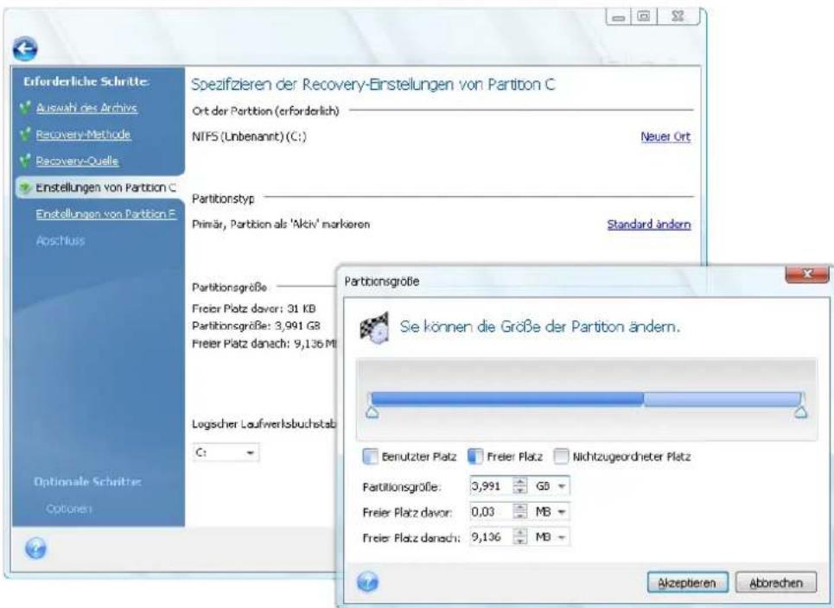Click the Freier Platz legend swatch
The height and width of the screenshot is (608, 834).
(x=475, y=457)
